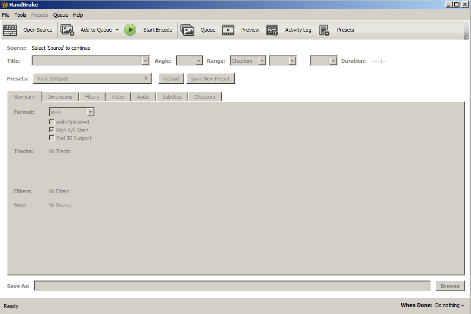Switch to the Subtitles tab

(x=172, y=97)
